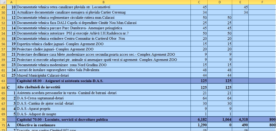Select row header 64
Image resolution: width=276 pixels, height=131 pixels.
tap(3, 87)
